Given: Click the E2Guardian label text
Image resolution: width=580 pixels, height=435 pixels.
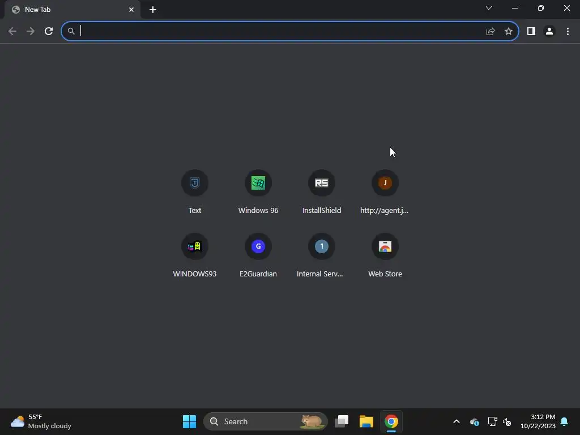Looking at the screenshot, I should pyautogui.click(x=258, y=274).
